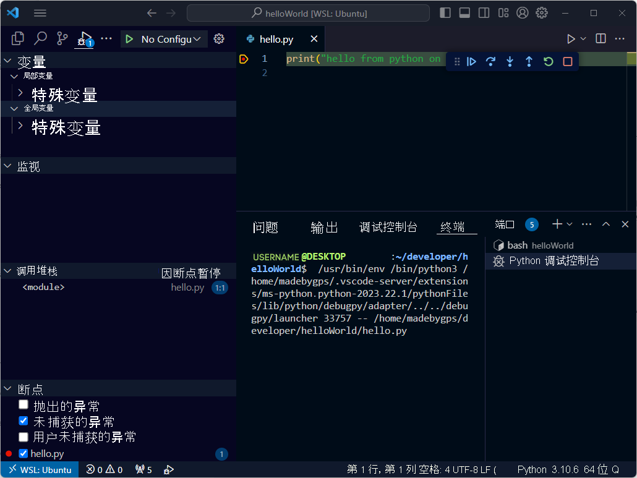Select the Step Into debug icon
This screenshot has height=478, width=637.
(510, 61)
